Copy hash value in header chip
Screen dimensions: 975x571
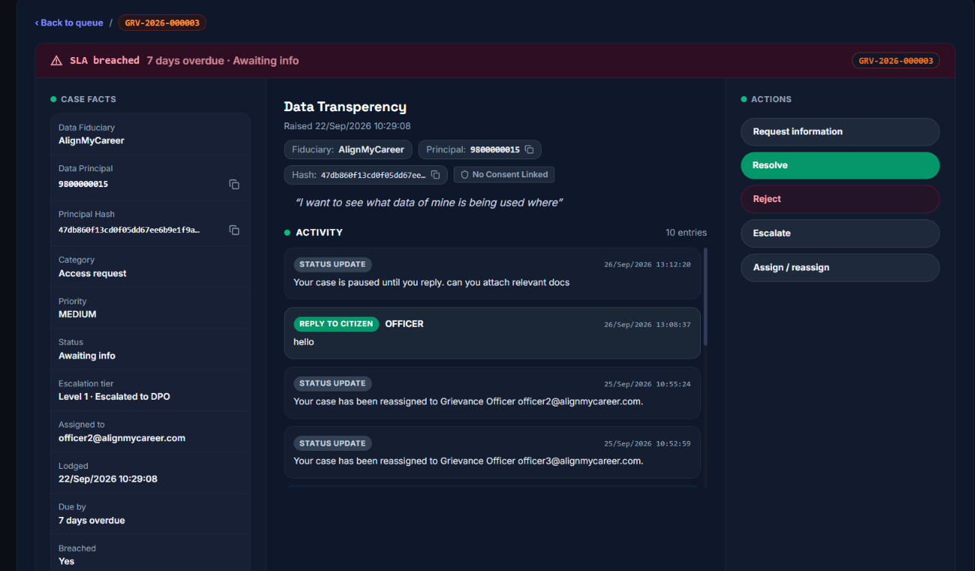pyautogui.click(x=436, y=175)
